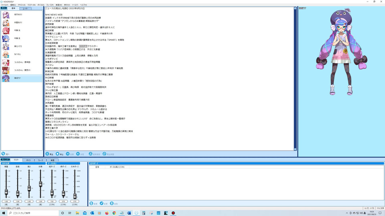385x216 pixels.
Task: Select the 桜乃そら voice preset
Action: point(22,54)
